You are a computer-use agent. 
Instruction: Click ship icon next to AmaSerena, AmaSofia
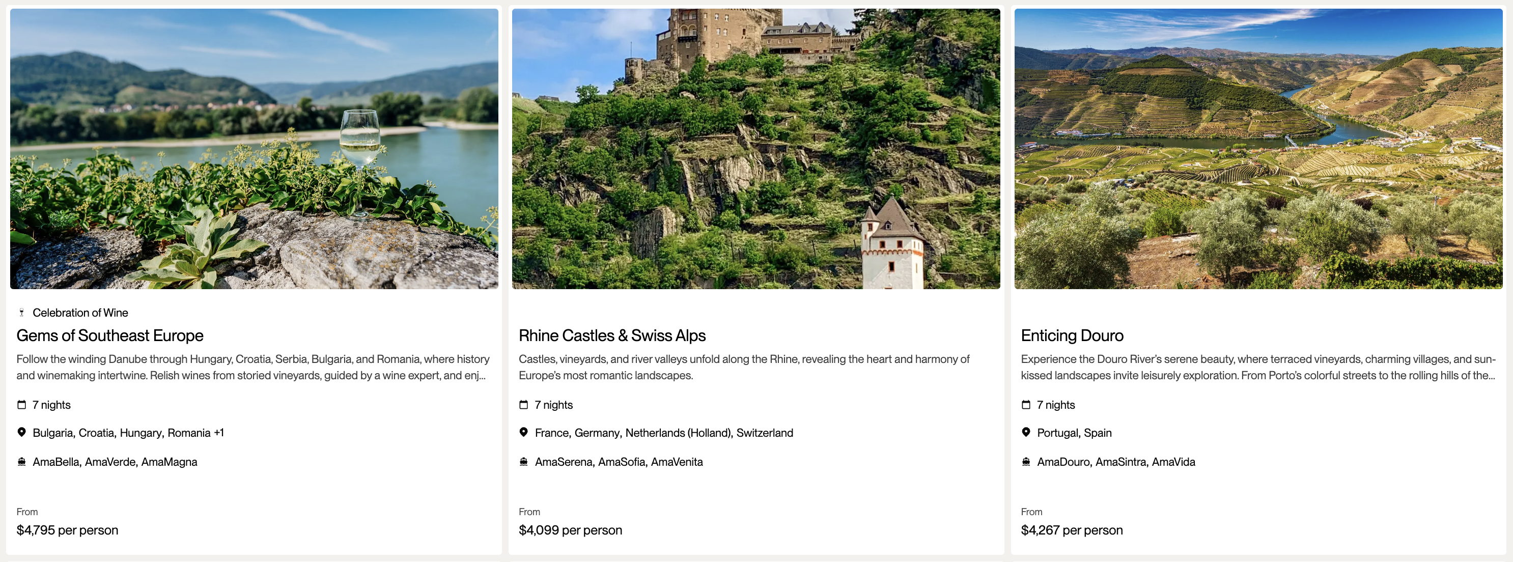pyautogui.click(x=523, y=462)
